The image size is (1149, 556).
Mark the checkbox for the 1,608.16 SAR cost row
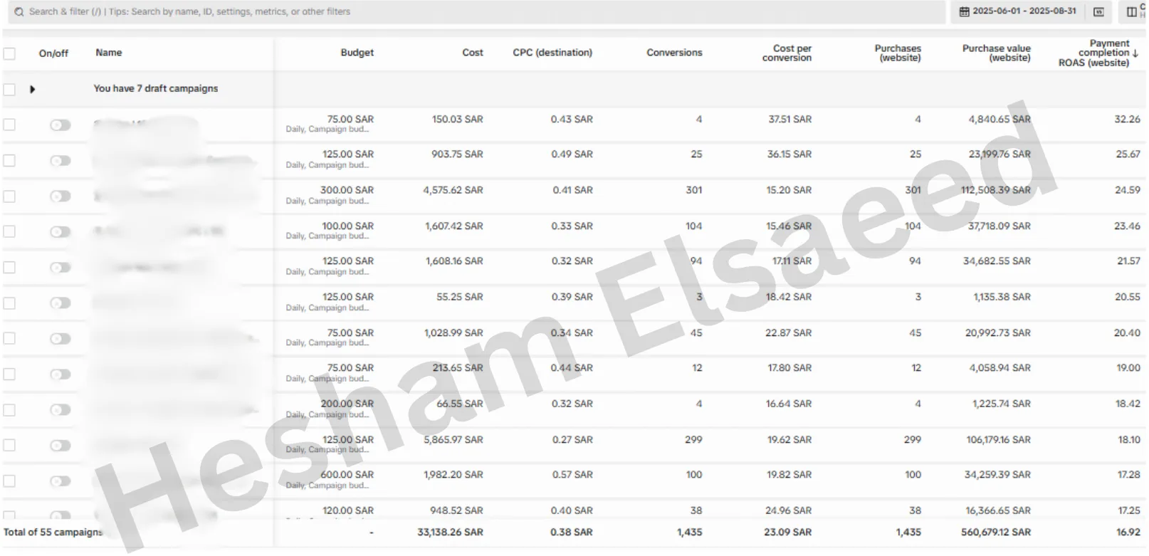pyautogui.click(x=9, y=267)
